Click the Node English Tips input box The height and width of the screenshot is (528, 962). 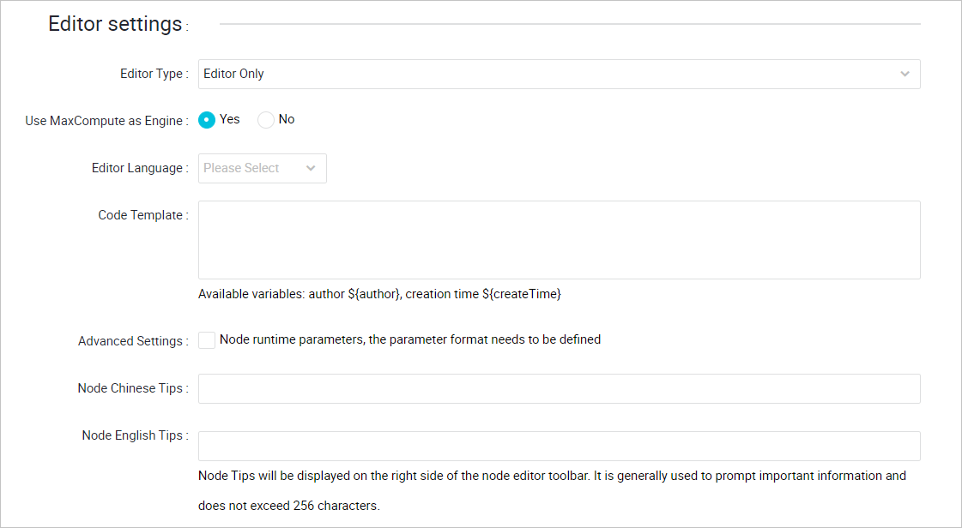558,445
